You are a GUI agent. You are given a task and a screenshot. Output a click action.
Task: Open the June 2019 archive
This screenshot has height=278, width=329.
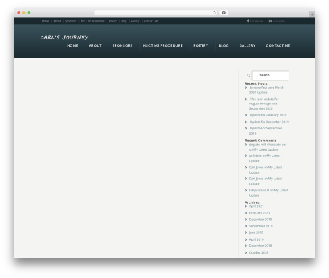point(256,233)
